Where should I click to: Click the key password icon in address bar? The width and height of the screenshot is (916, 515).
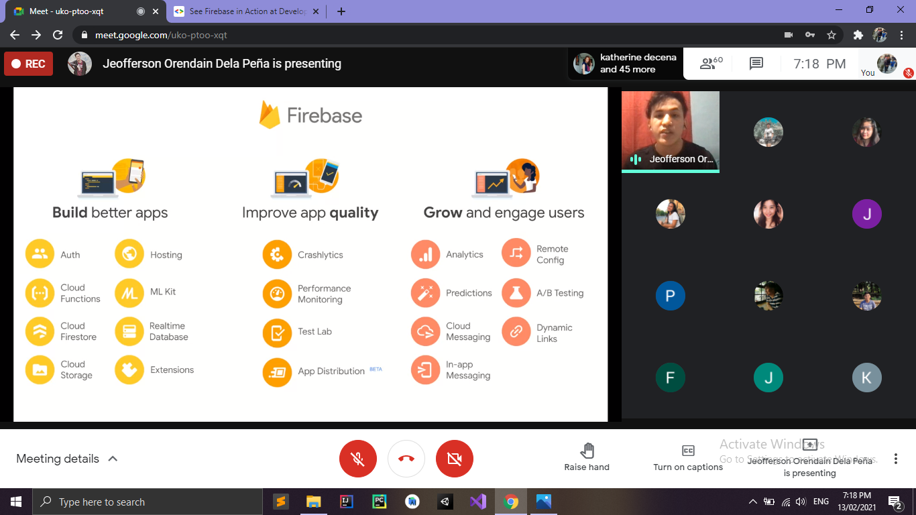coord(810,35)
